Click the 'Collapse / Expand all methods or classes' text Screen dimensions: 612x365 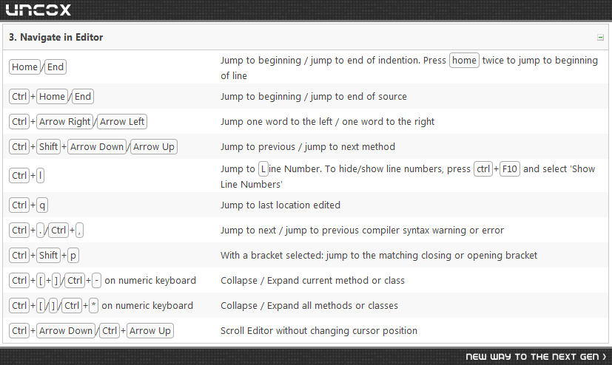[309, 306]
